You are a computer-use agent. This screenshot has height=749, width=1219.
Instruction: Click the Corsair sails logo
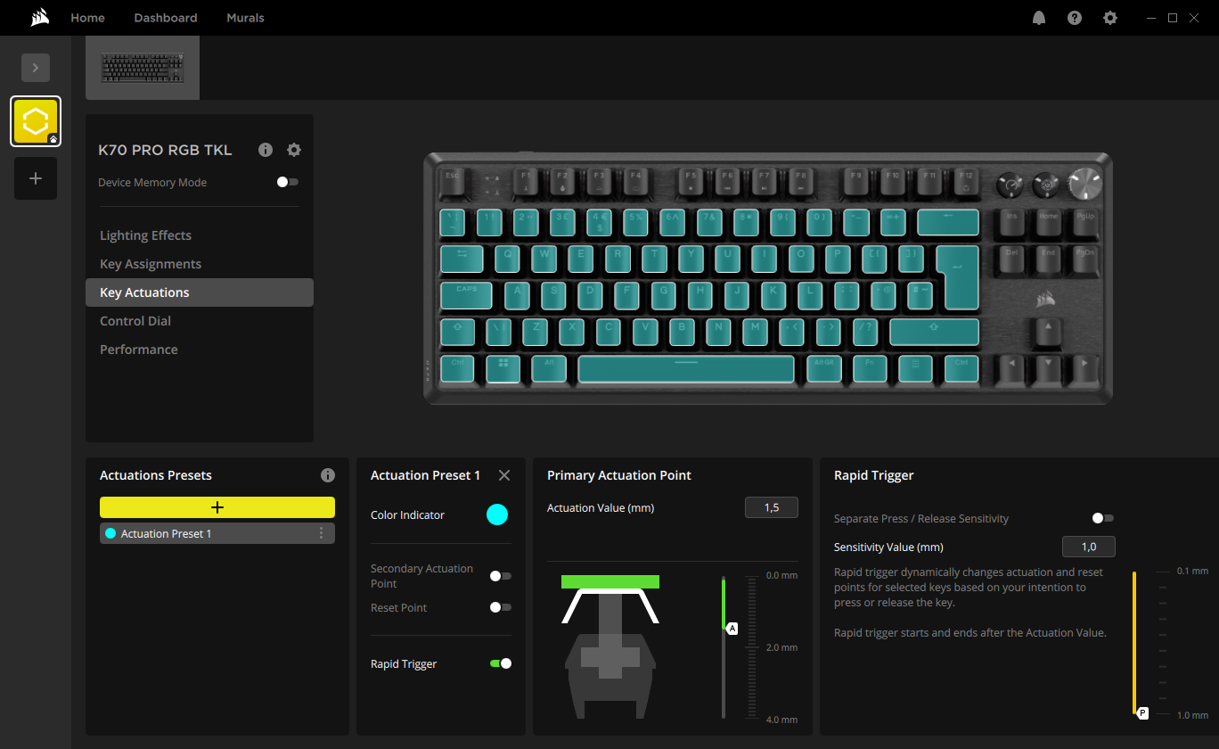38,18
